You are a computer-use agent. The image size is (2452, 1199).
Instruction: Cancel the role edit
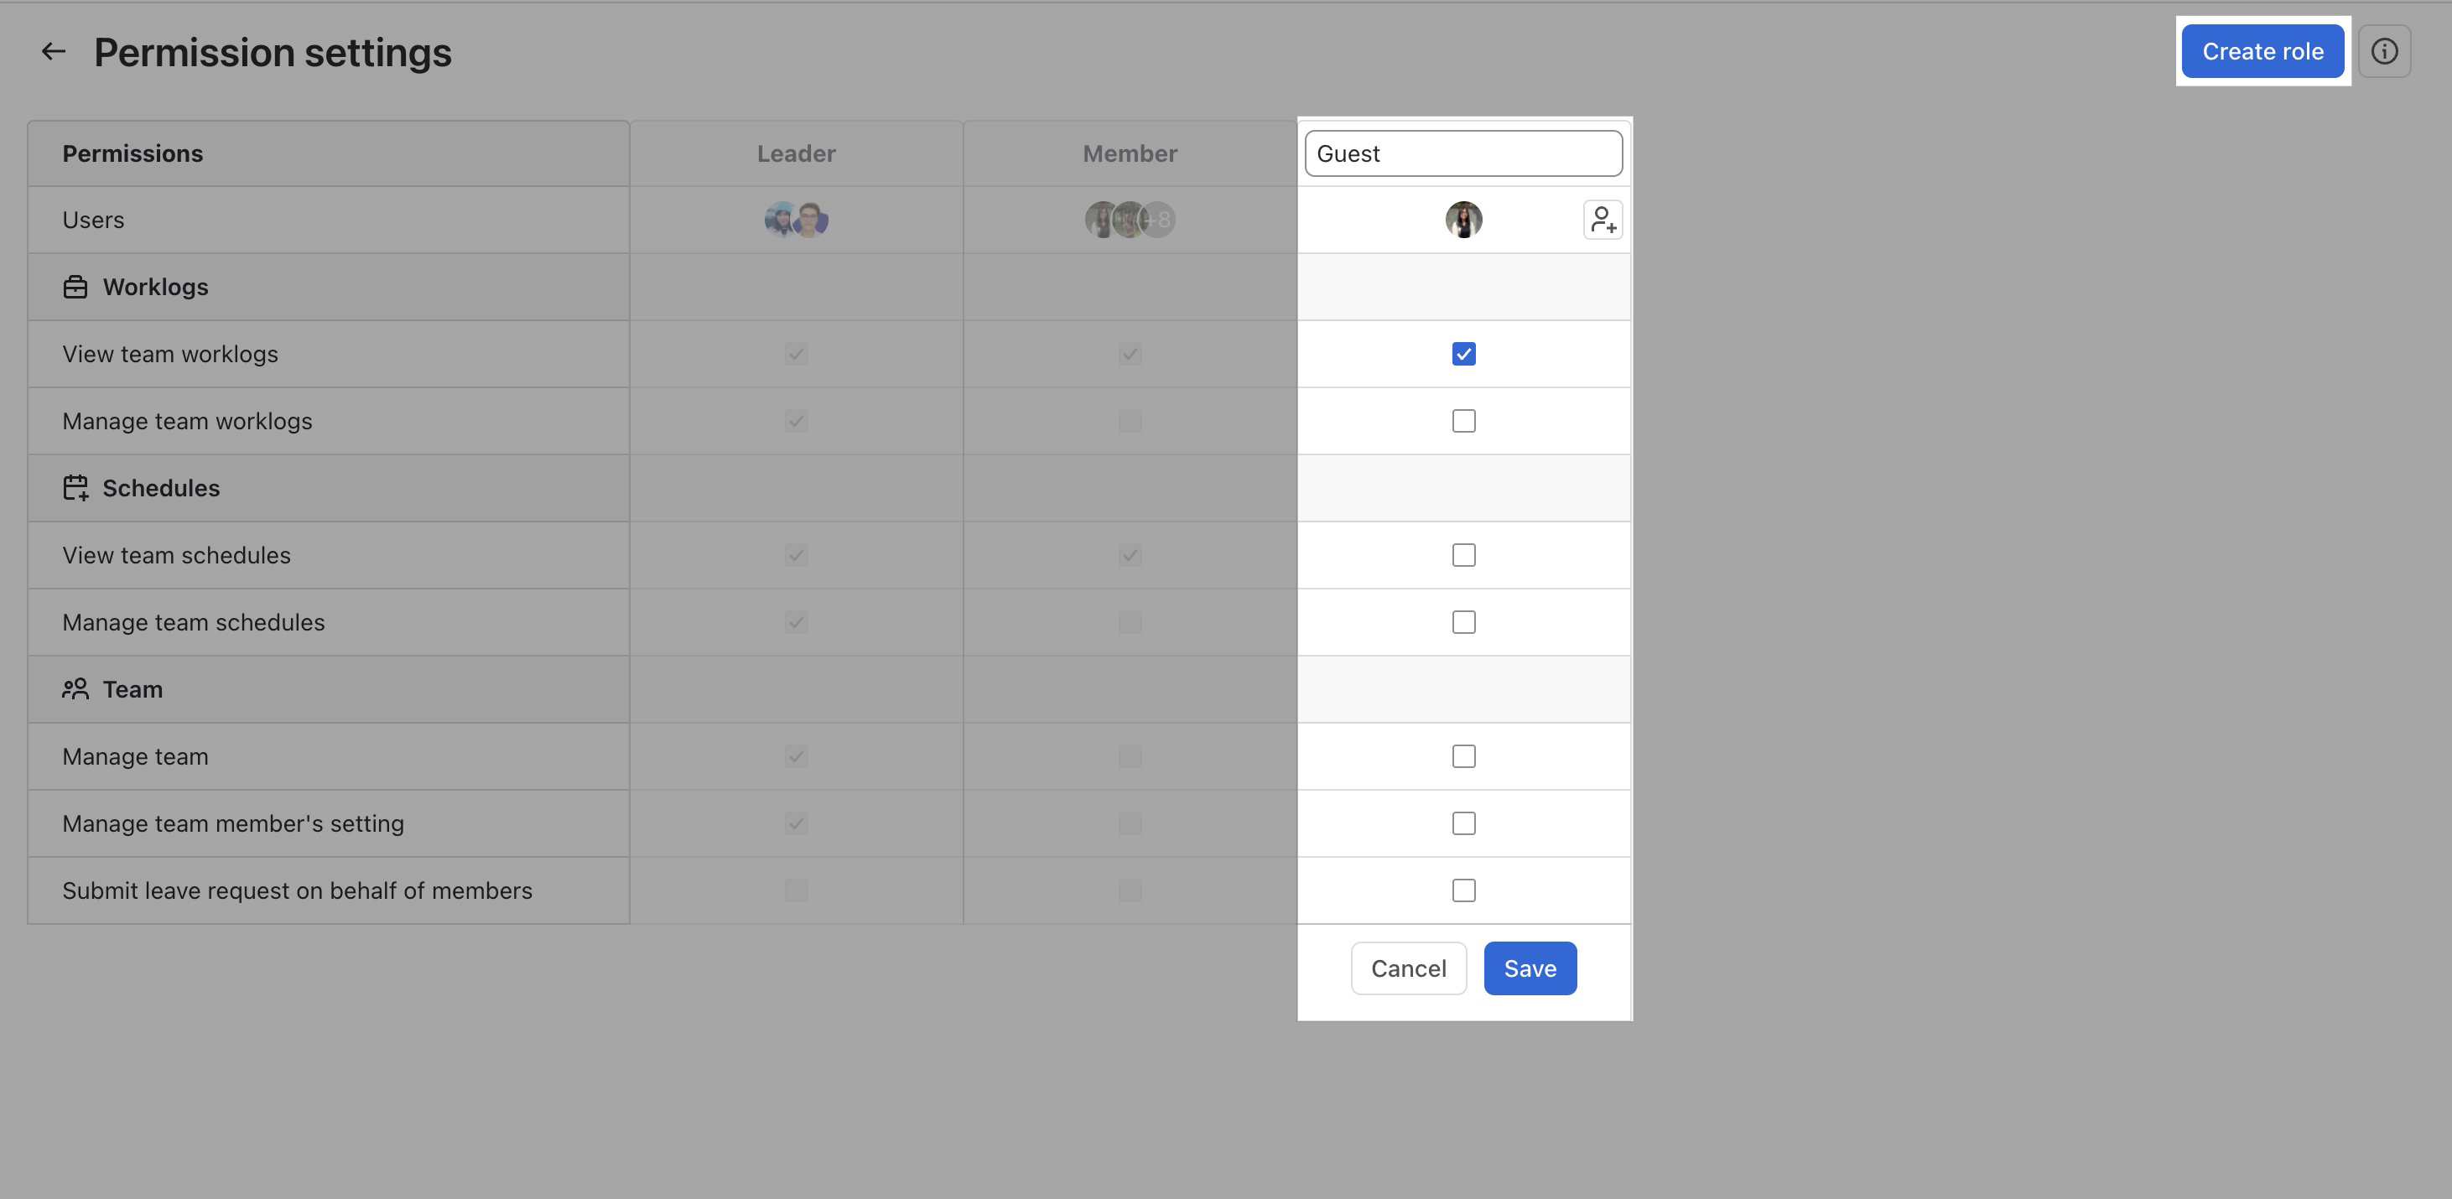tap(1408, 968)
